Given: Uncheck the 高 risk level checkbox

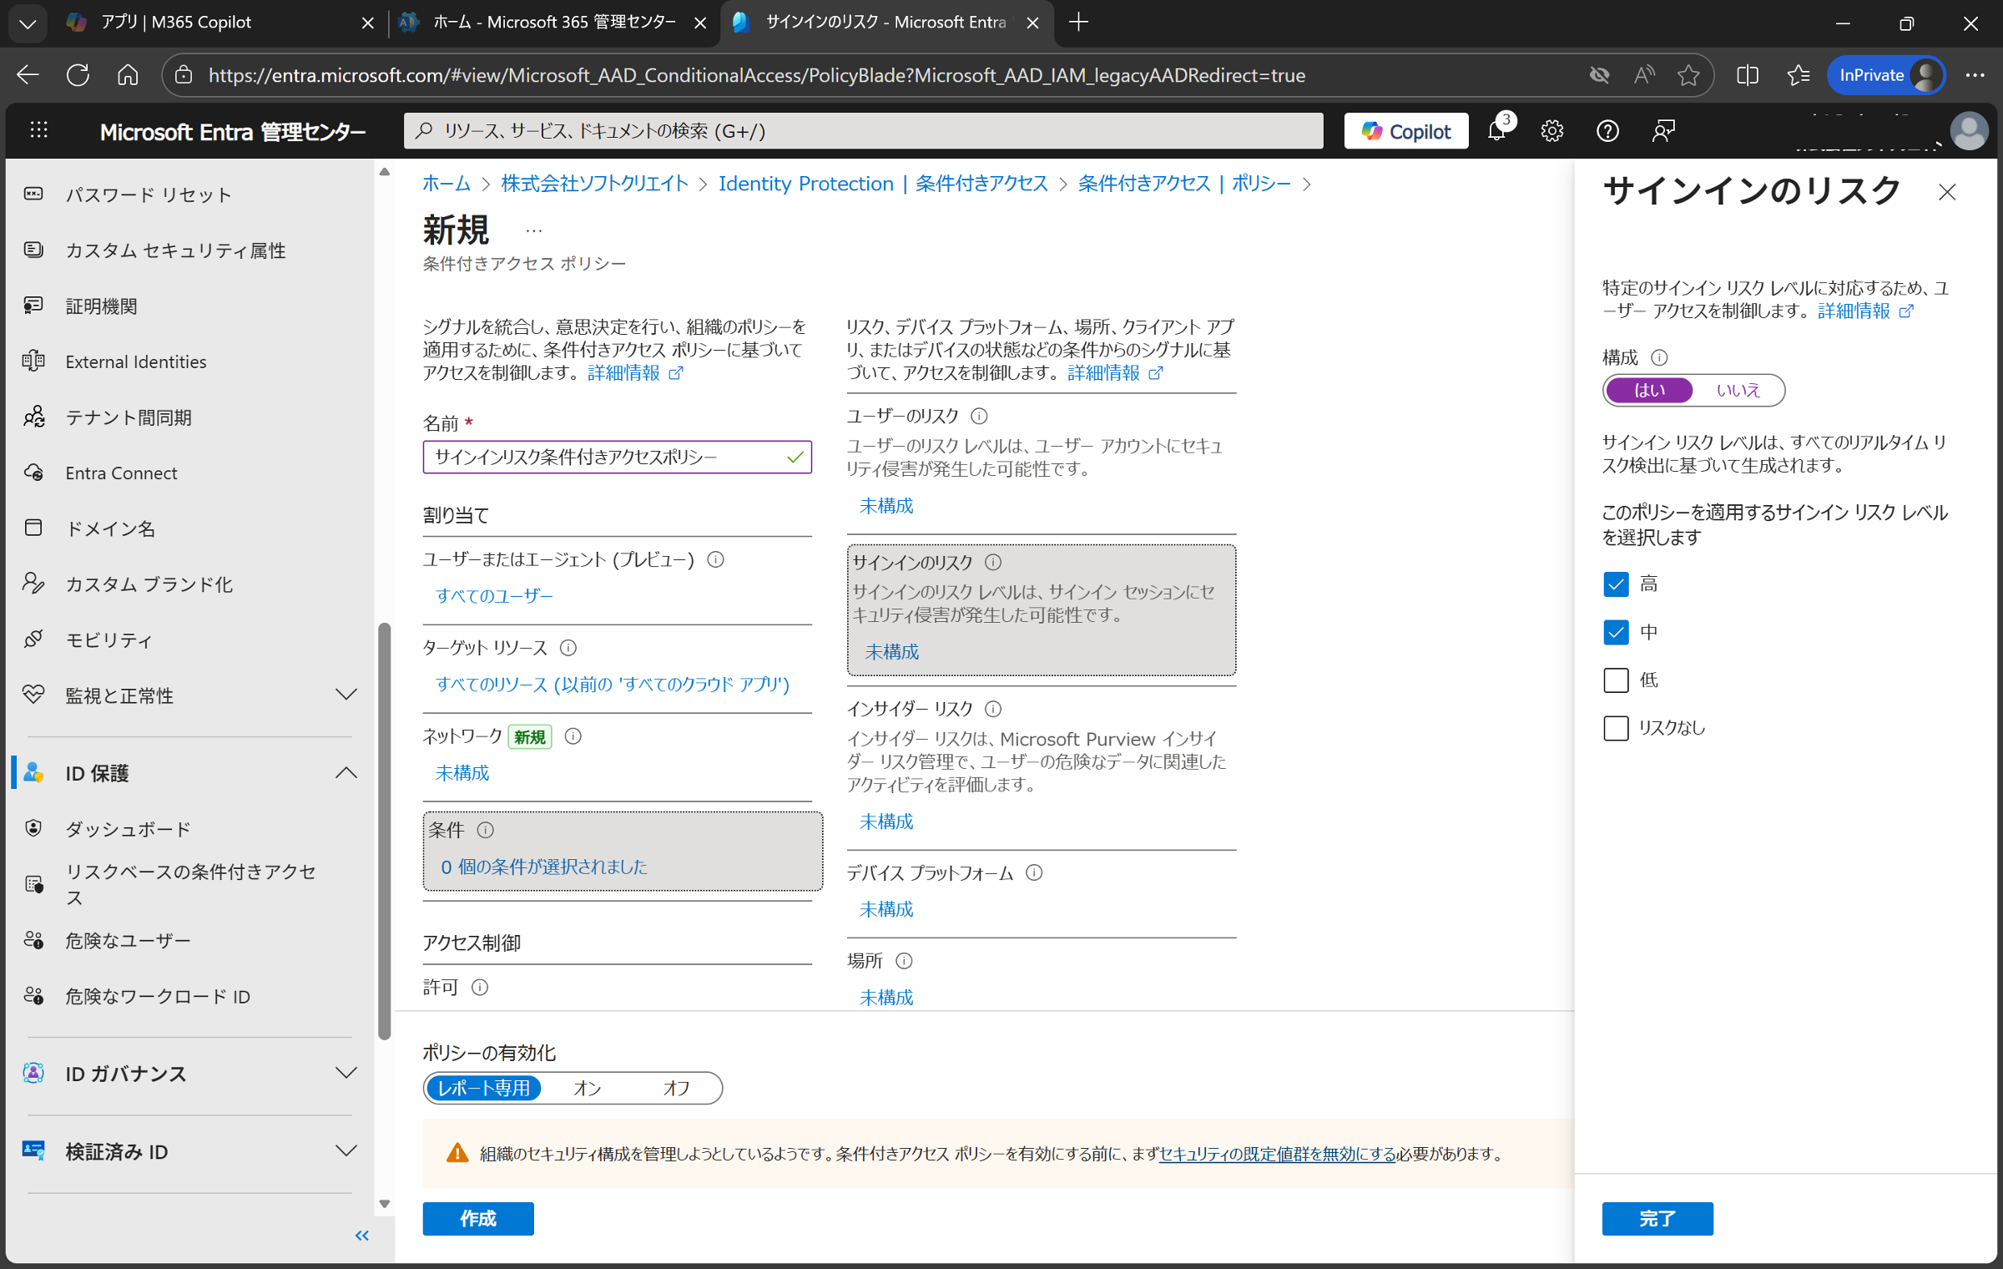Looking at the screenshot, I should click(1616, 584).
